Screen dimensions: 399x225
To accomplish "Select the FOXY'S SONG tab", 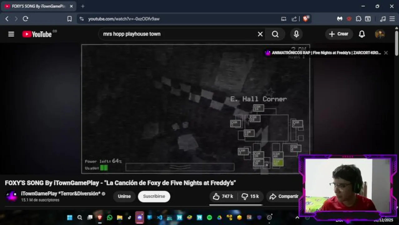I will pos(38,6).
